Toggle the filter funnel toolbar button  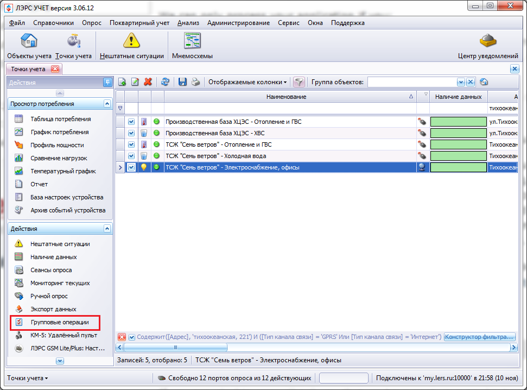coord(299,82)
